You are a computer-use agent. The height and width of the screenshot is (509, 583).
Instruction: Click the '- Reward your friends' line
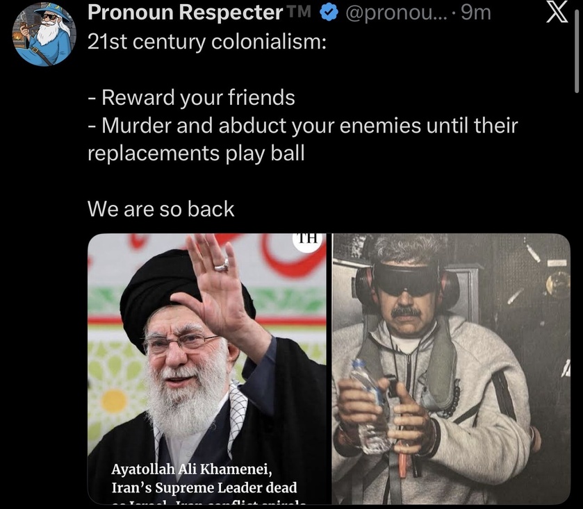click(192, 97)
